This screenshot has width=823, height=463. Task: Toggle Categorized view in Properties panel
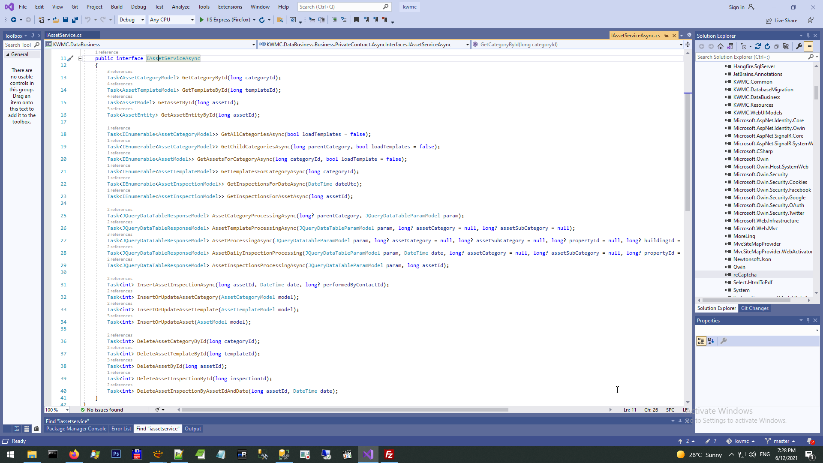[x=701, y=341]
